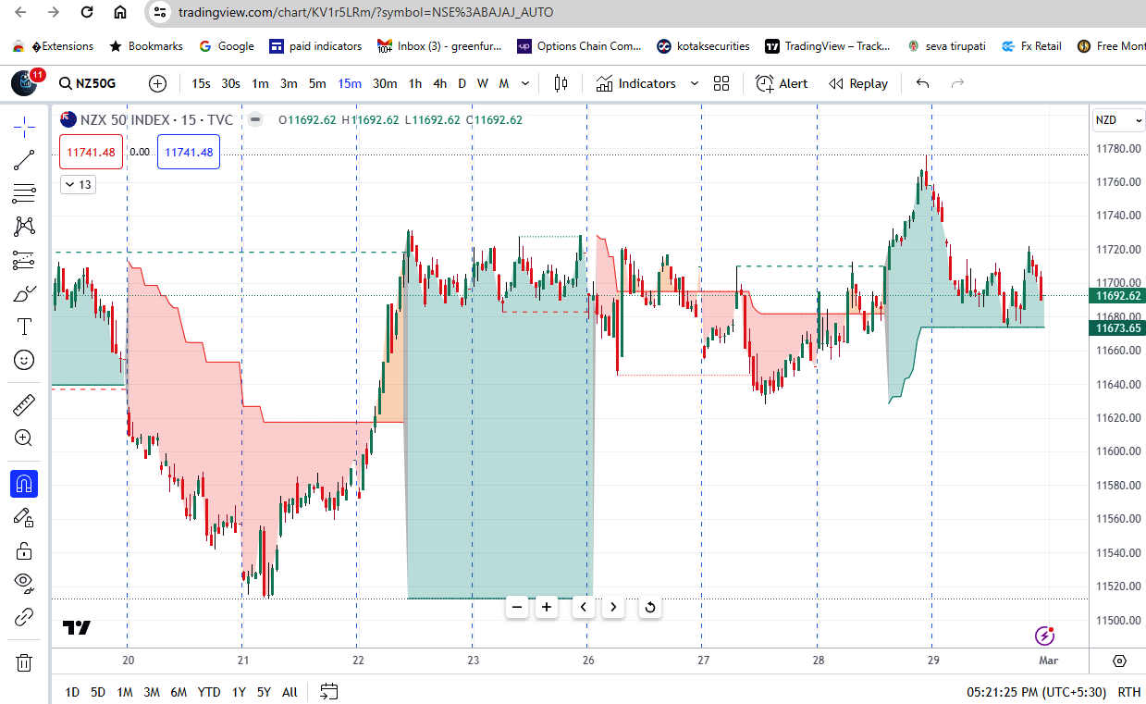Select the trend line tool

coord(24,157)
